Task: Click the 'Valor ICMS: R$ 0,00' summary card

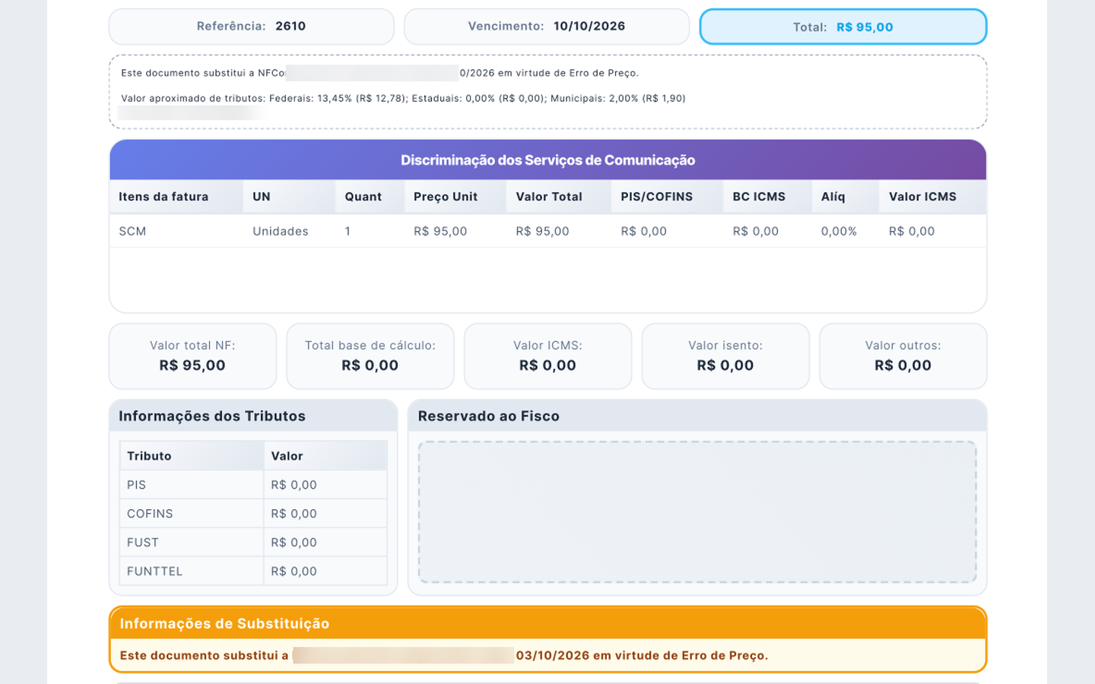Action: (x=547, y=356)
